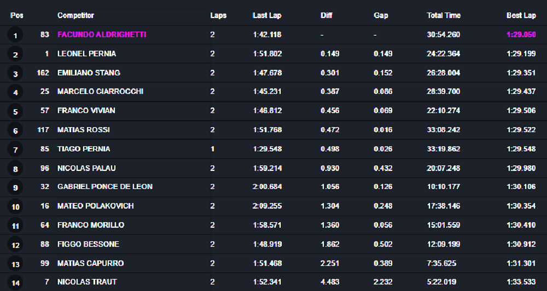
Task: Click Figgo Bessone's last lap 1:48.919
Action: click(x=267, y=244)
